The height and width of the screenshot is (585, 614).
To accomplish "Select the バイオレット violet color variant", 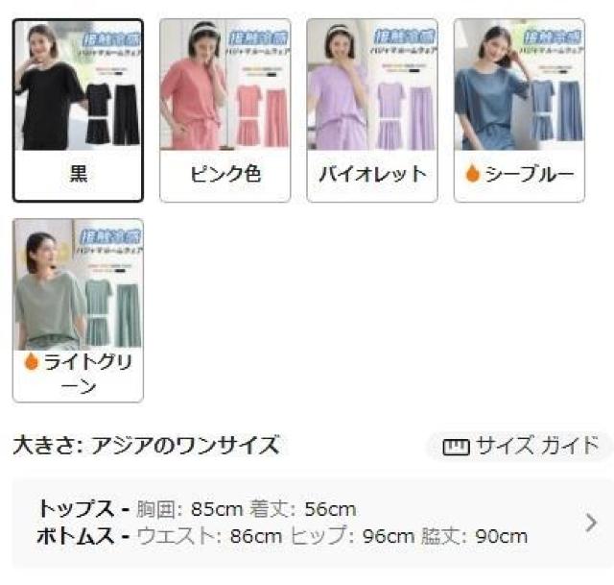I will (x=372, y=110).
